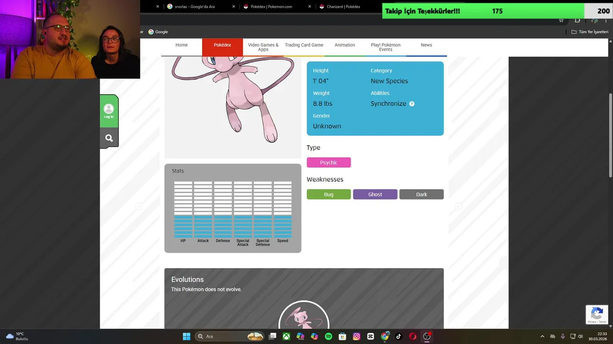The height and width of the screenshot is (344, 613).
Task: Open Instagram from the taskbar
Action: (356, 336)
